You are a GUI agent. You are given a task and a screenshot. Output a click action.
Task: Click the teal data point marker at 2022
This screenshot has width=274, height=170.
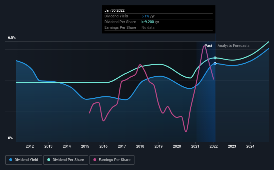coord(215,58)
